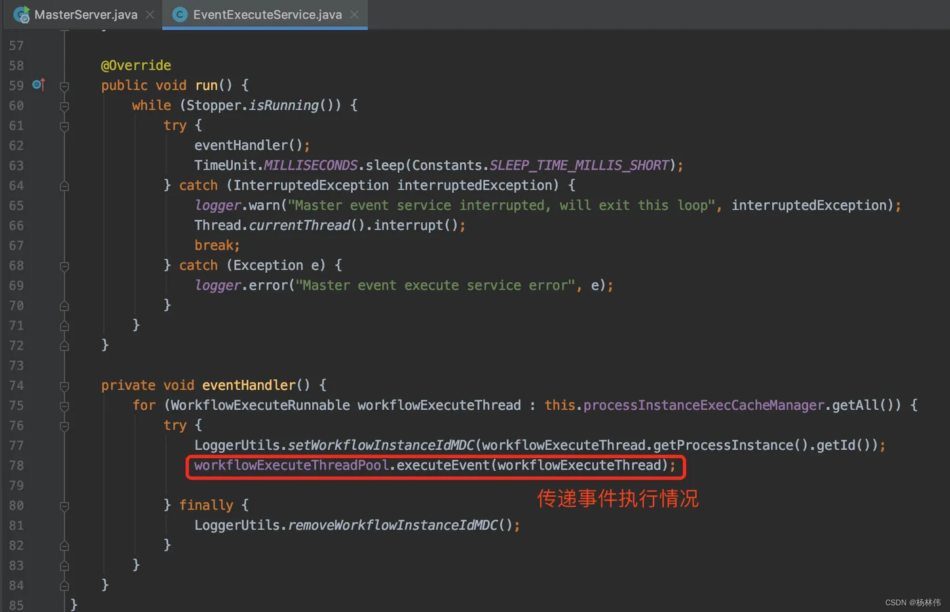
Task: Click workflowExecuteThreadPool on line 78
Action: [292, 465]
